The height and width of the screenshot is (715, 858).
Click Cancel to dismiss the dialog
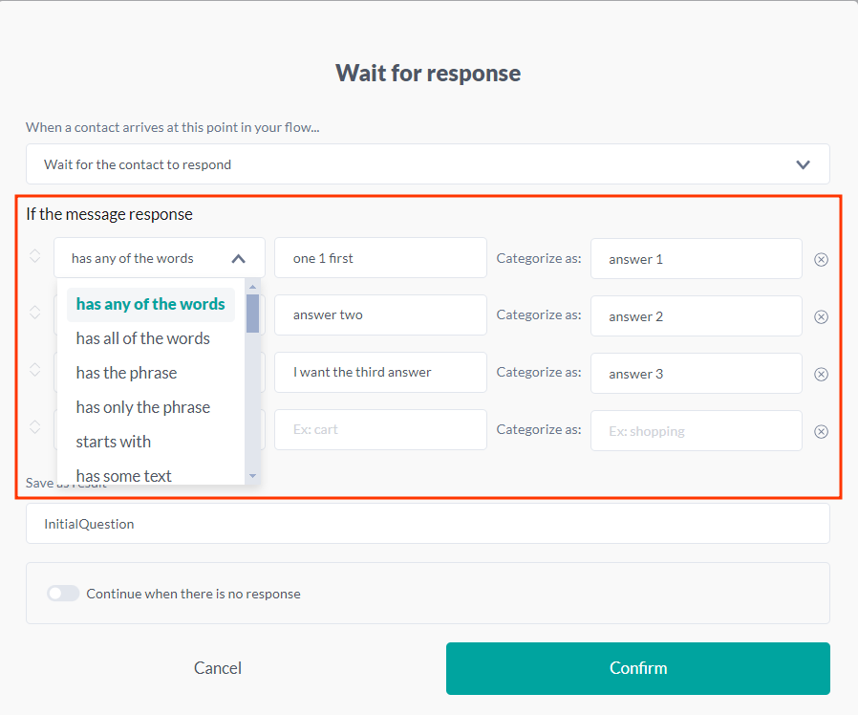[217, 667]
